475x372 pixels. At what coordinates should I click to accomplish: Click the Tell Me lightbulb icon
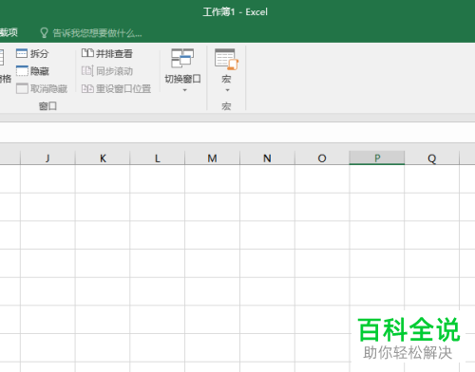tap(44, 32)
